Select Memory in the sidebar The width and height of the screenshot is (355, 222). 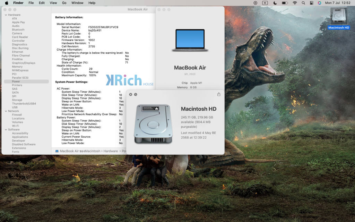click(17, 67)
